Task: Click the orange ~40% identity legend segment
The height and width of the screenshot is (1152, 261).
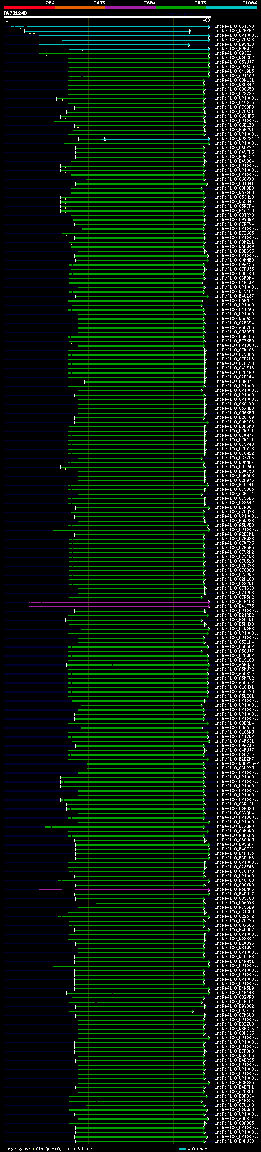Action: point(80,7)
